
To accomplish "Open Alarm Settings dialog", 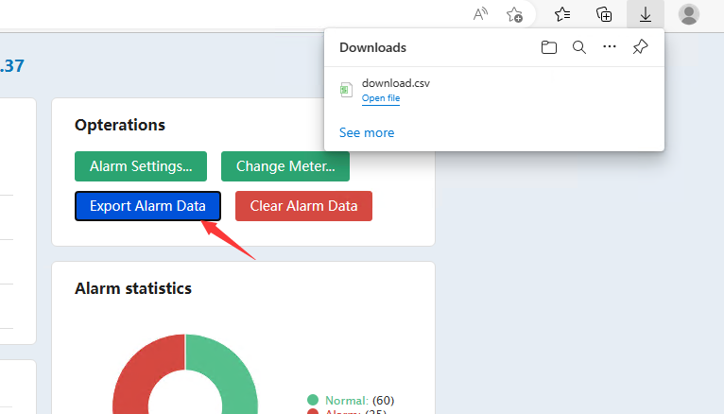I will click(141, 166).
